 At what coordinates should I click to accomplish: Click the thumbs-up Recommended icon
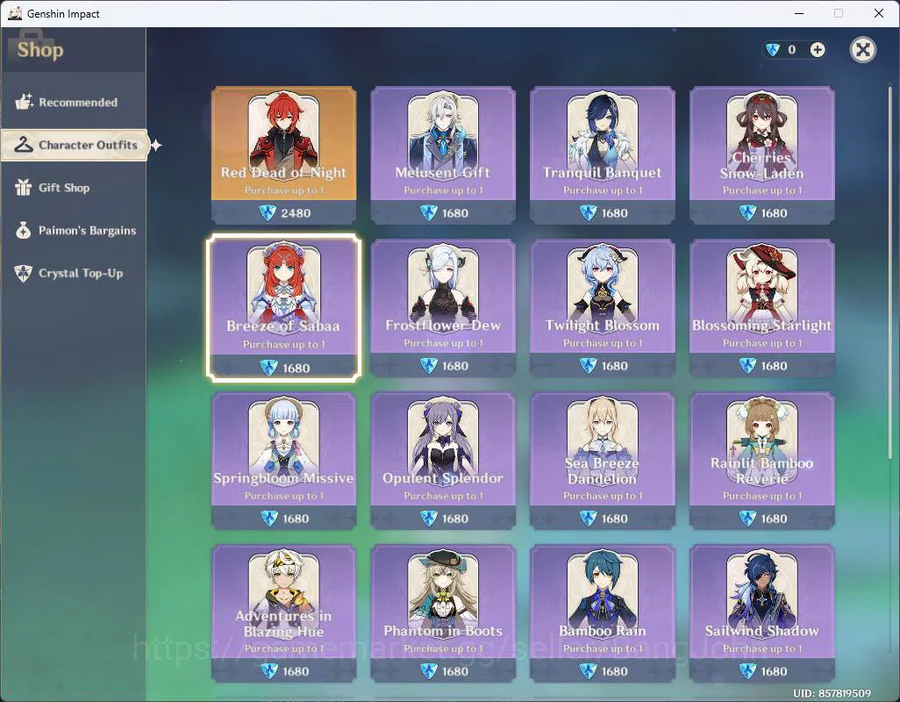click(x=24, y=102)
